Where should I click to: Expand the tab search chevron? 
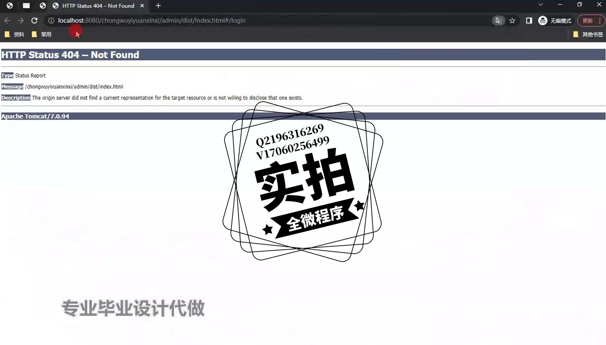(x=541, y=5)
